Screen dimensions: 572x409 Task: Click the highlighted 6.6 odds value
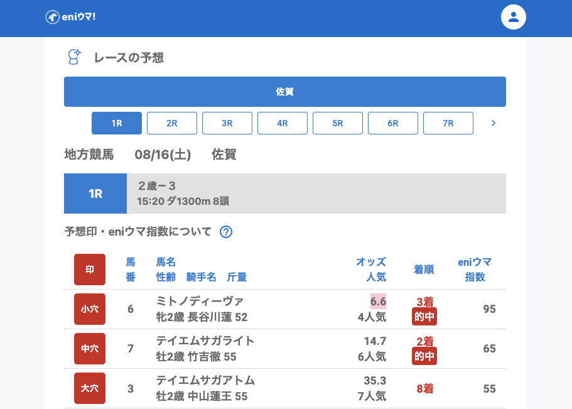378,301
